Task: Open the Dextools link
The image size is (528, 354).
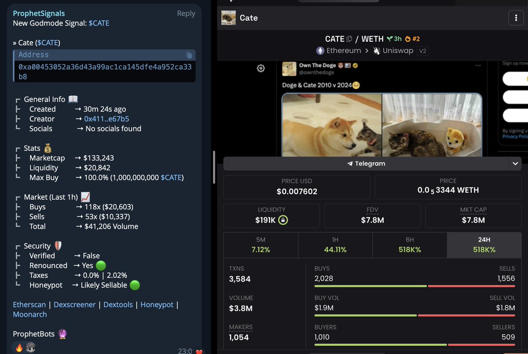Action: (118, 304)
